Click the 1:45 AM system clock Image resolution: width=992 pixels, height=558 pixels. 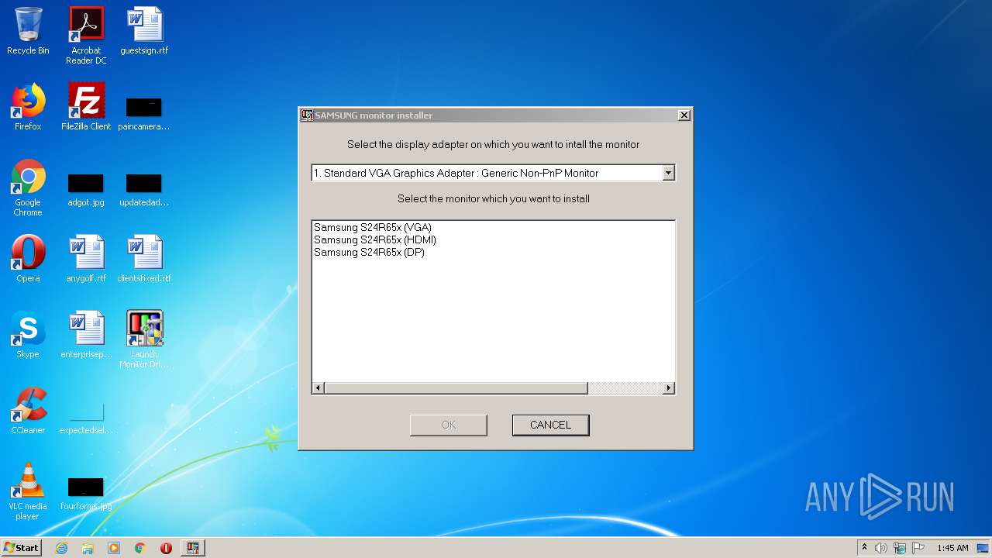click(952, 548)
